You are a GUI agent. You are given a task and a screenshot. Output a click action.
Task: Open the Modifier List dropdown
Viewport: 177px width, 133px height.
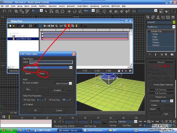pos(174,27)
